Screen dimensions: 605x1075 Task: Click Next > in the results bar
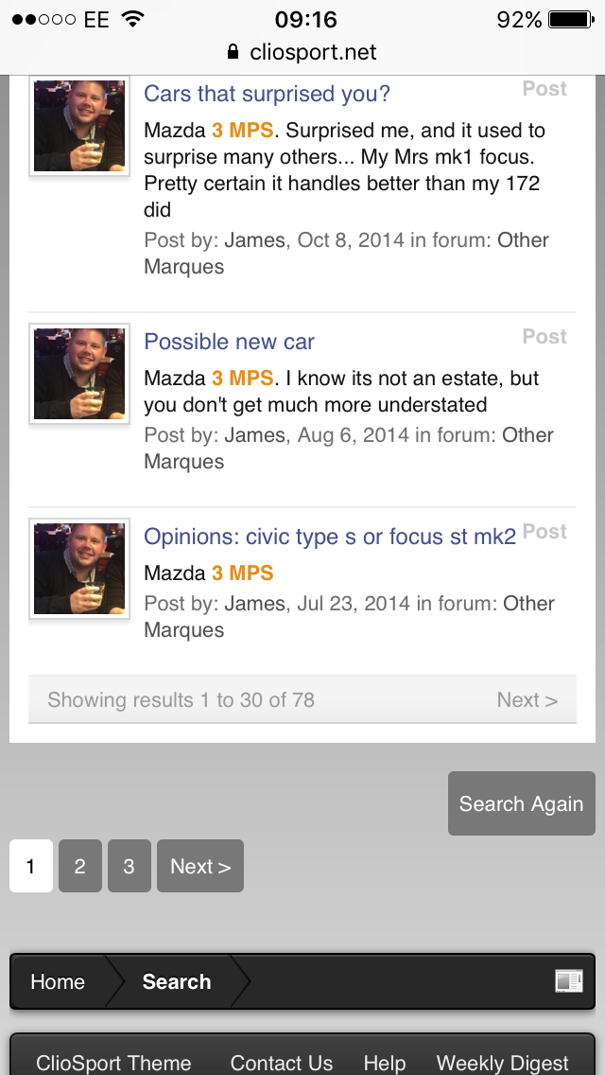[x=527, y=700]
